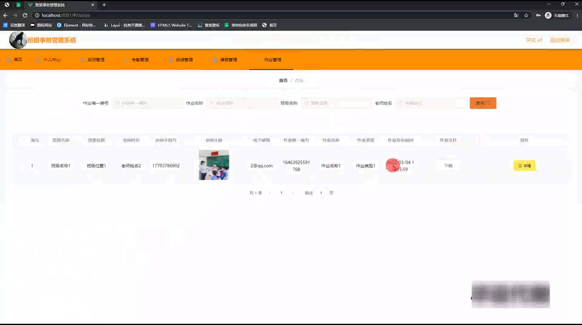Click the 电子邮箱 column header
This screenshot has height=325, width=582.
[261, 140]
